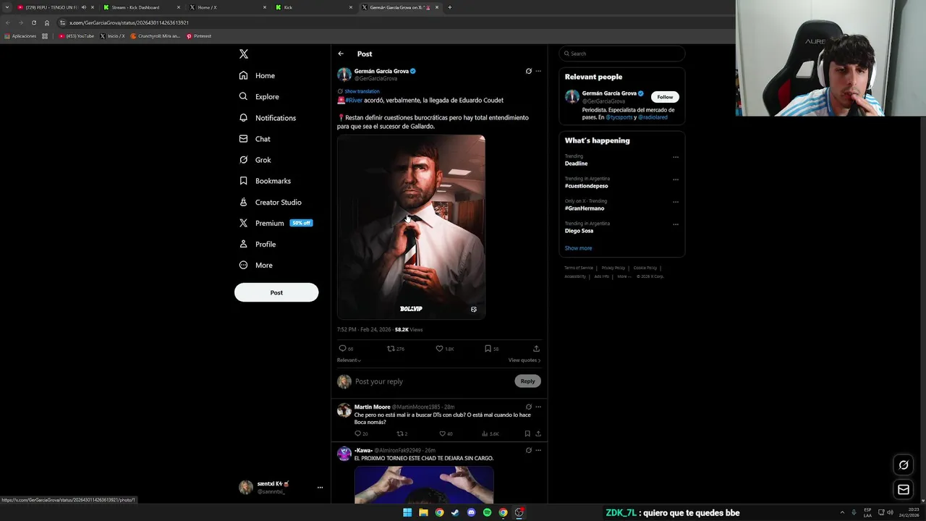The image size is (926, 521).
Task: Open the Relevant replies sort dropdown
Action: point(349,360)
